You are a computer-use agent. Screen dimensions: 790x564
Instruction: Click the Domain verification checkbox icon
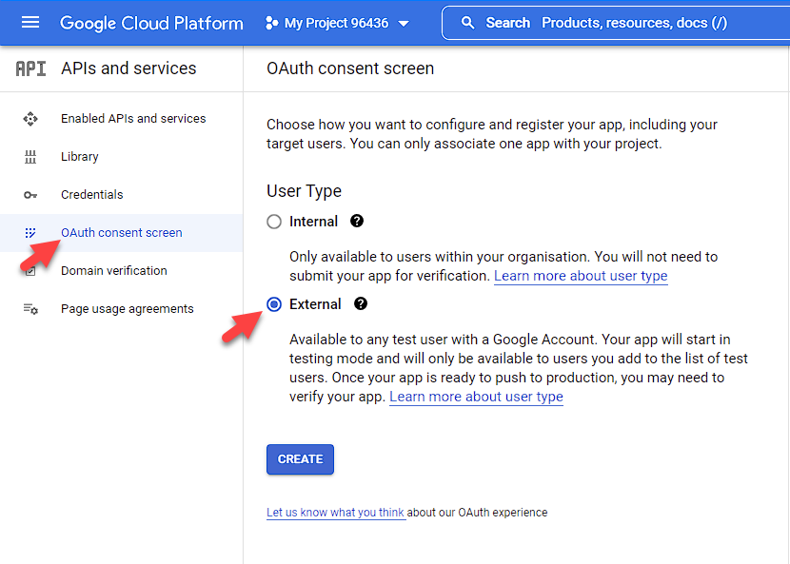[x=30, y=271]
